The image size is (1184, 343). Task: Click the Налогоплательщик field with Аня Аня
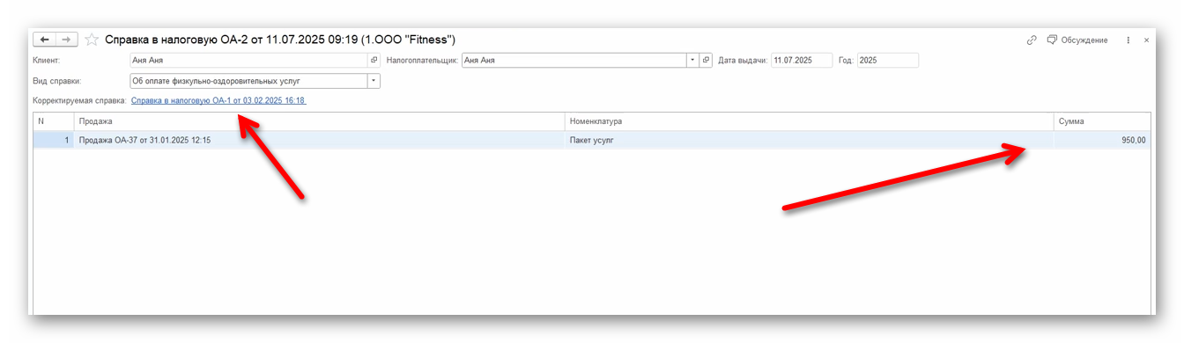point(574,60)
